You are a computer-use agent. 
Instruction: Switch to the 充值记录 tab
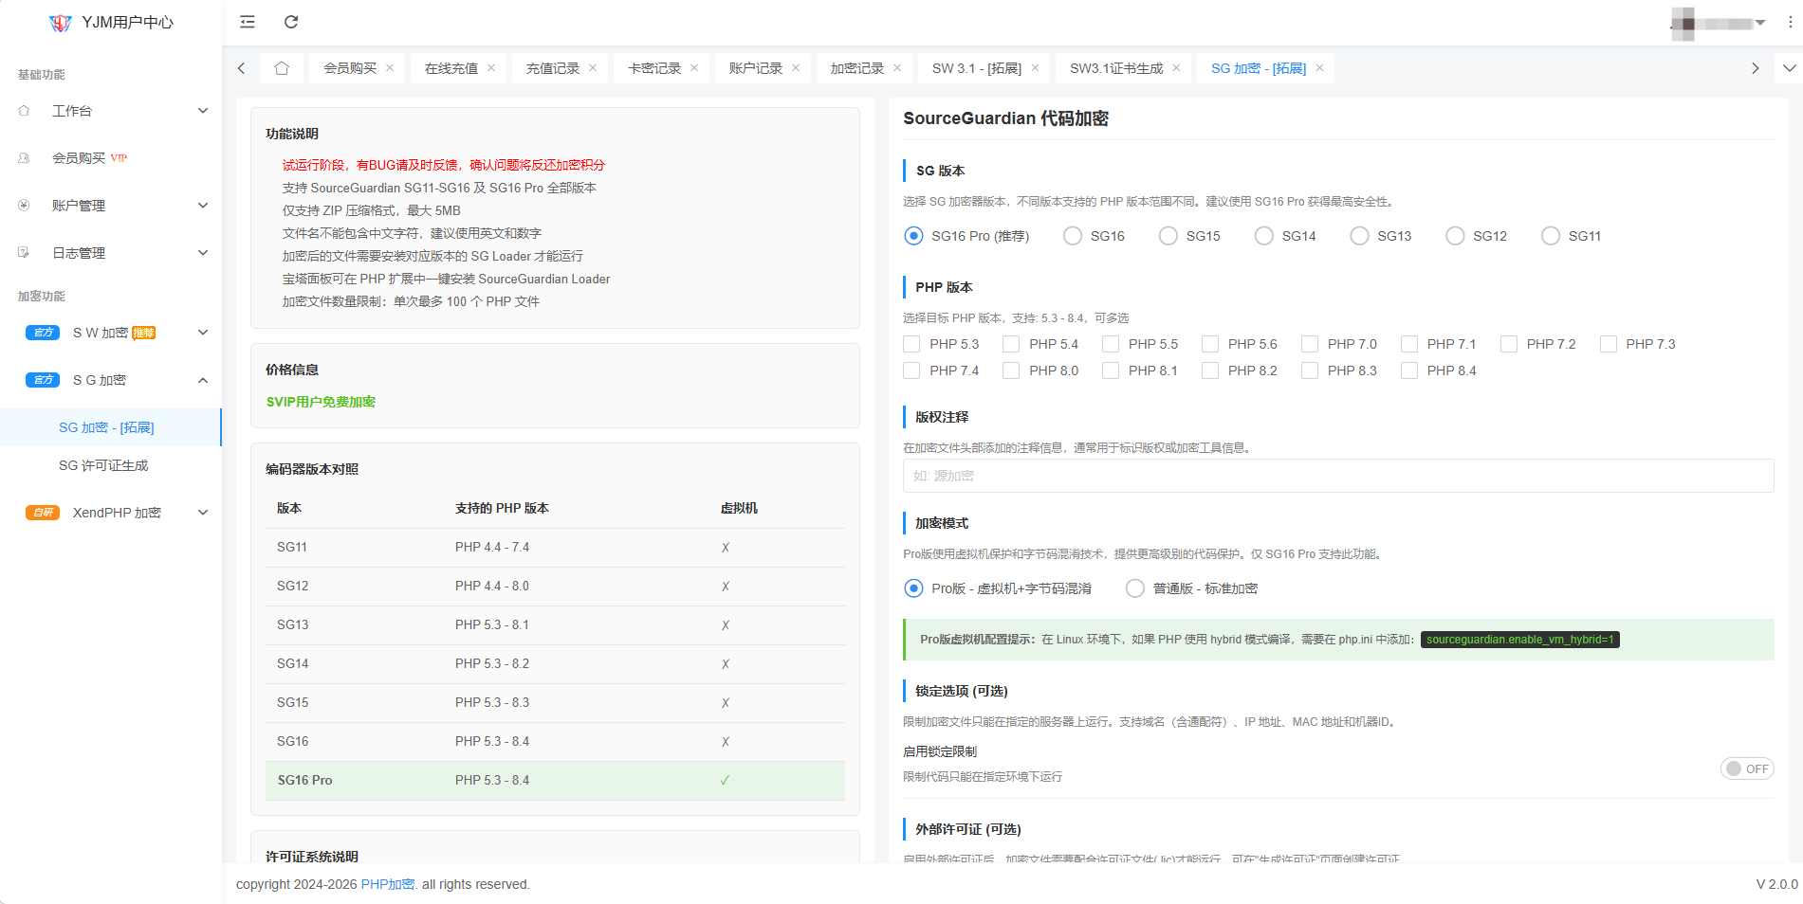click(x=552, y=68)
